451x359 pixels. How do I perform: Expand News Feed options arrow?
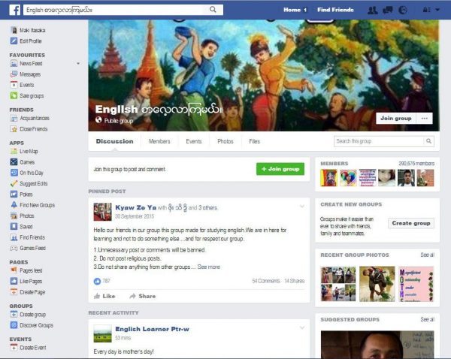[78, 63]
